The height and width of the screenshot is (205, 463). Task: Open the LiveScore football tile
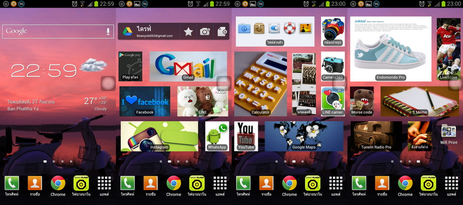pos(449,49)
